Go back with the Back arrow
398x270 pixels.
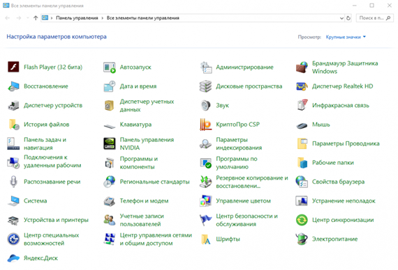(8, 18)
